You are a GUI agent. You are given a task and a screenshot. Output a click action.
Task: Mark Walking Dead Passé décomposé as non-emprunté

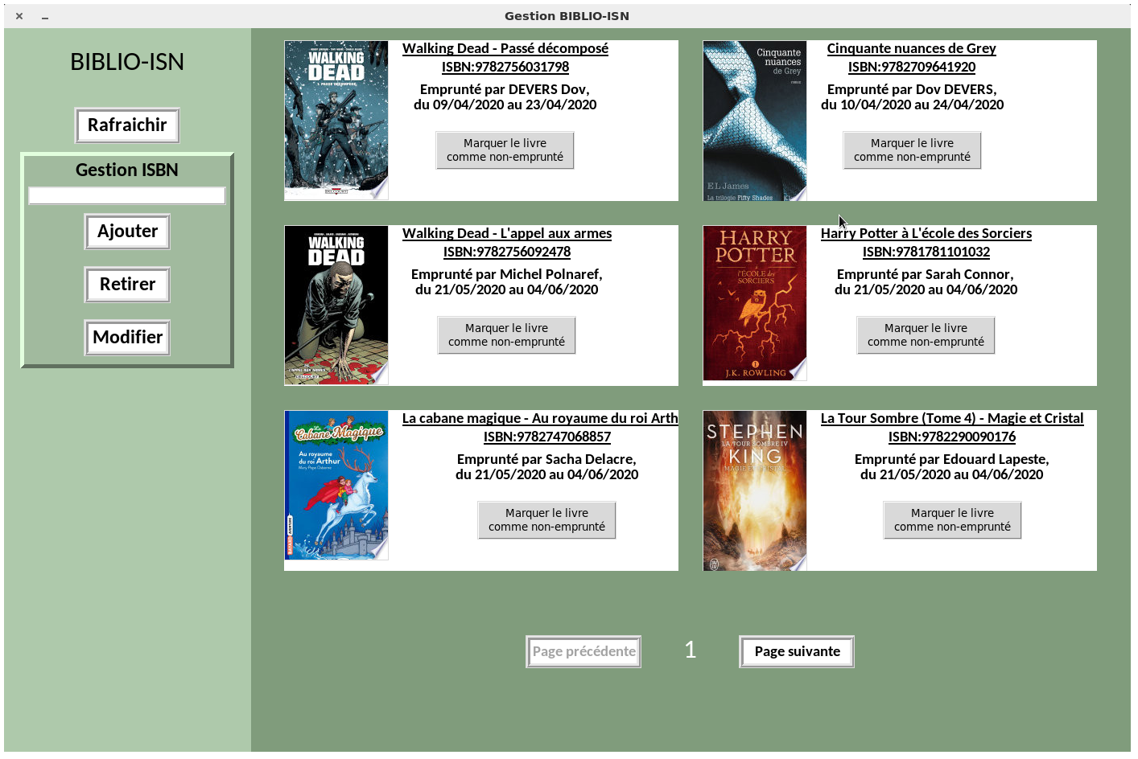[x=505, y=150]
